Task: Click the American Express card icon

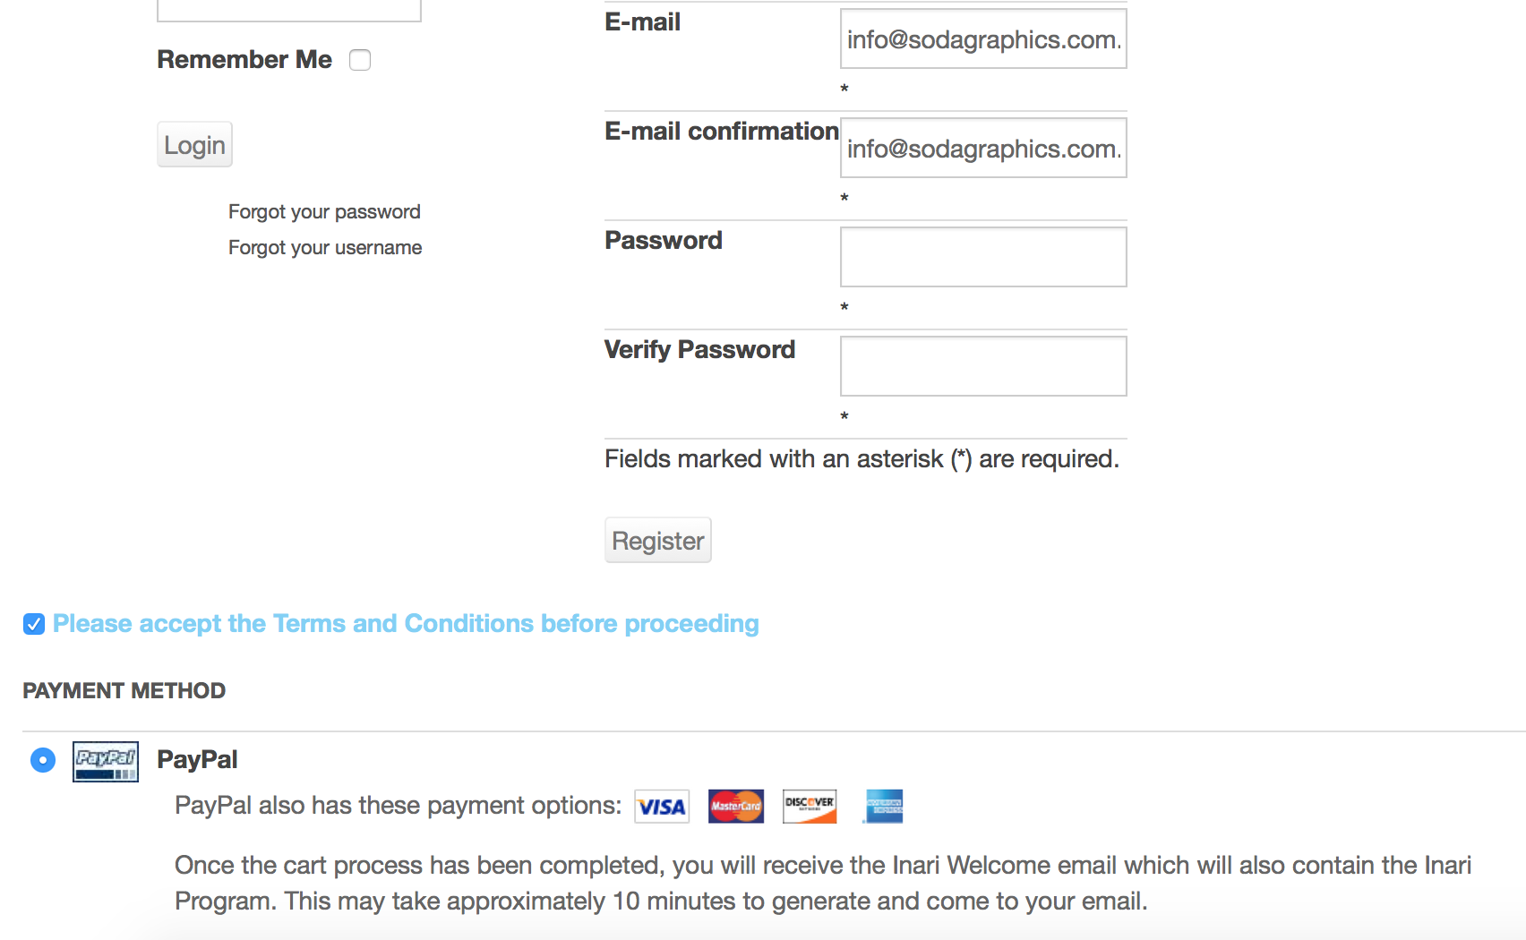Action: (x=884, y=807)
